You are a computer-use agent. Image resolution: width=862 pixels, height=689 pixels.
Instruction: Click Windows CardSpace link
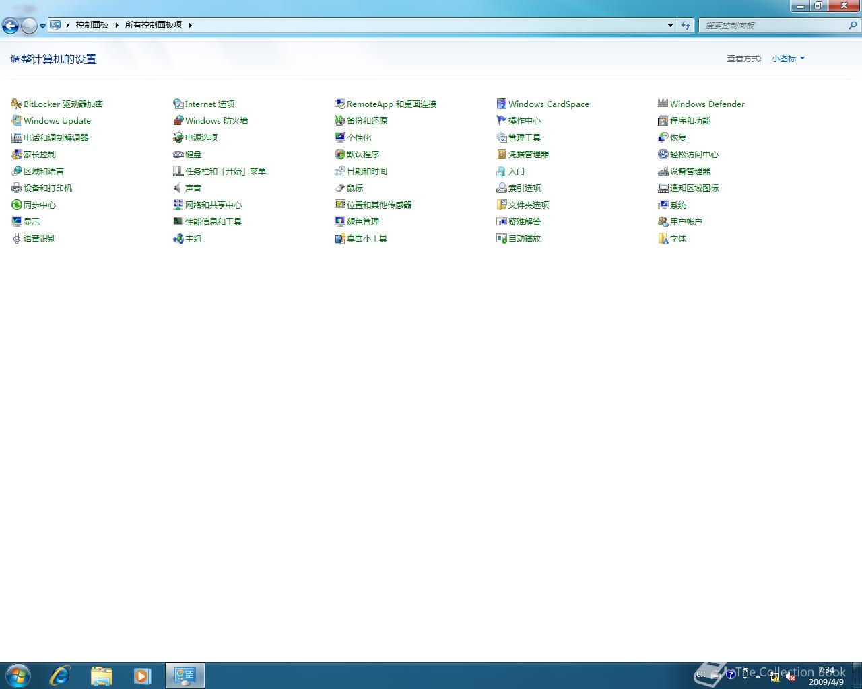point(549,104)
